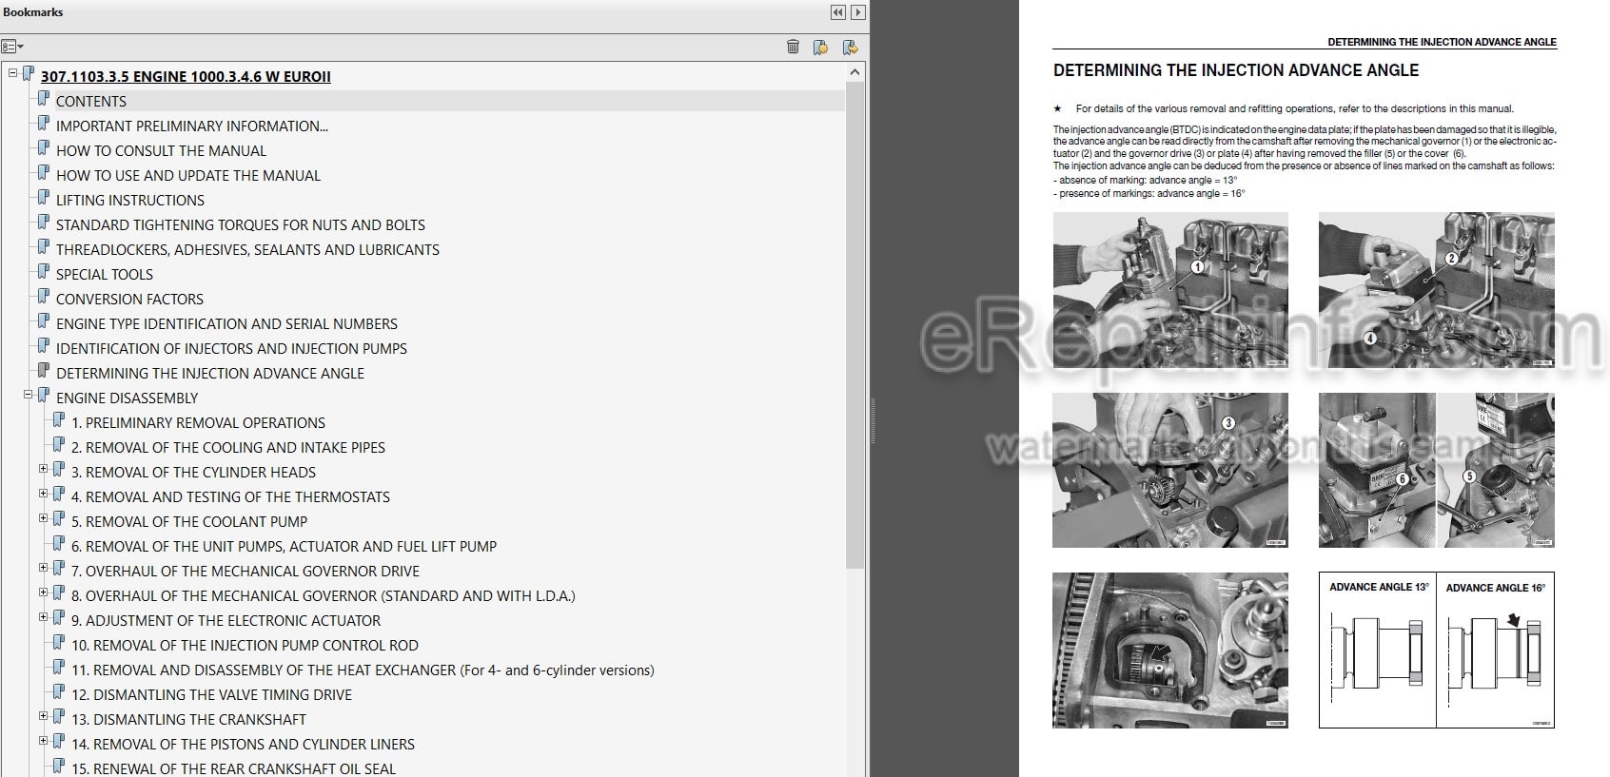Collapse the ENGINE DISASSEMBLY bookmark group
Screen dimensions: 1610x777
point(29,395)
